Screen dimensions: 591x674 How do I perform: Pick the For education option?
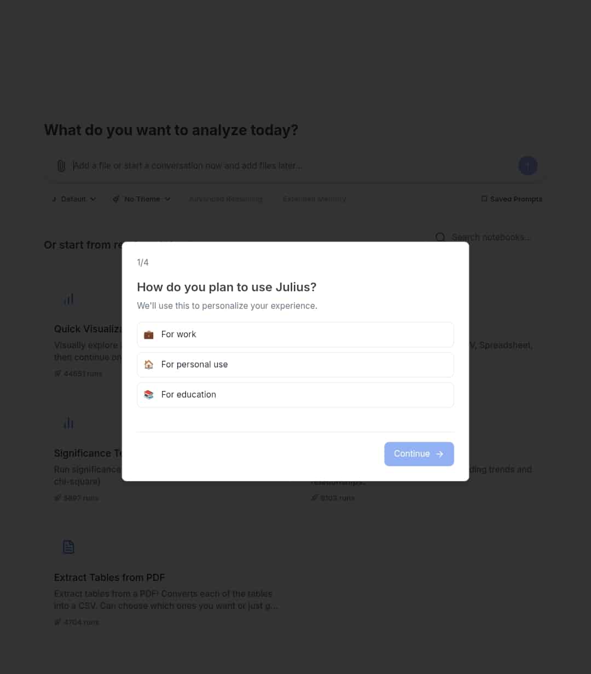coord(296,395)
